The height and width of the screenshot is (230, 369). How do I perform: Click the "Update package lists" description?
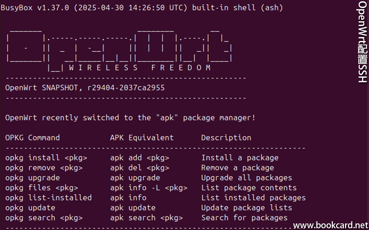(x=246, y=208)
